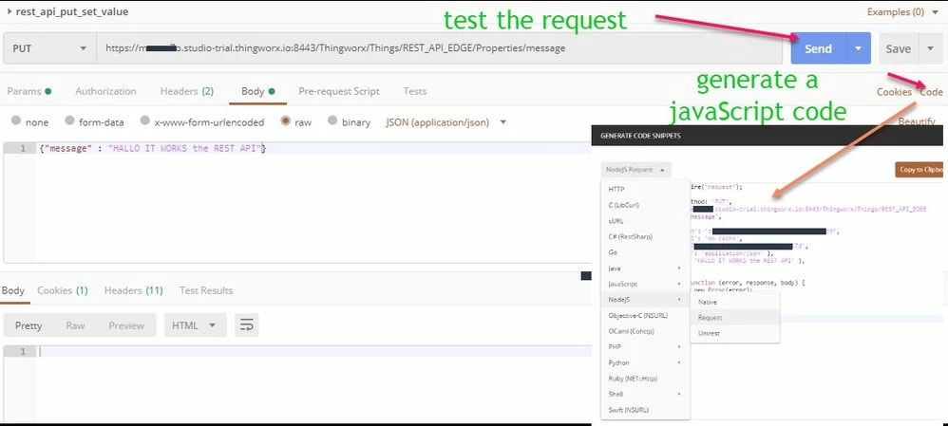
Task: Click Beautify to format the body
Action: [x=917, y=121]
